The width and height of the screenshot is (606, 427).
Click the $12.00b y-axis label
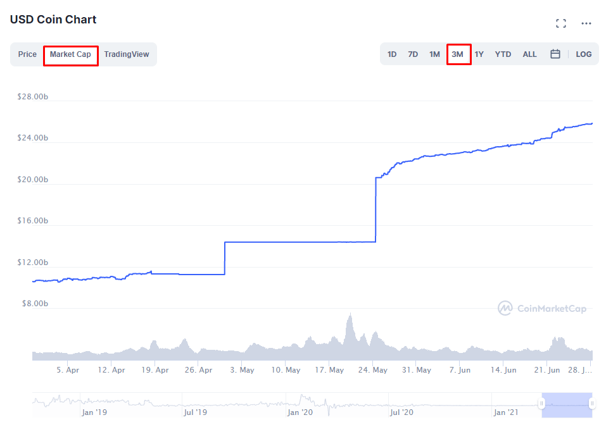point(33,263)
